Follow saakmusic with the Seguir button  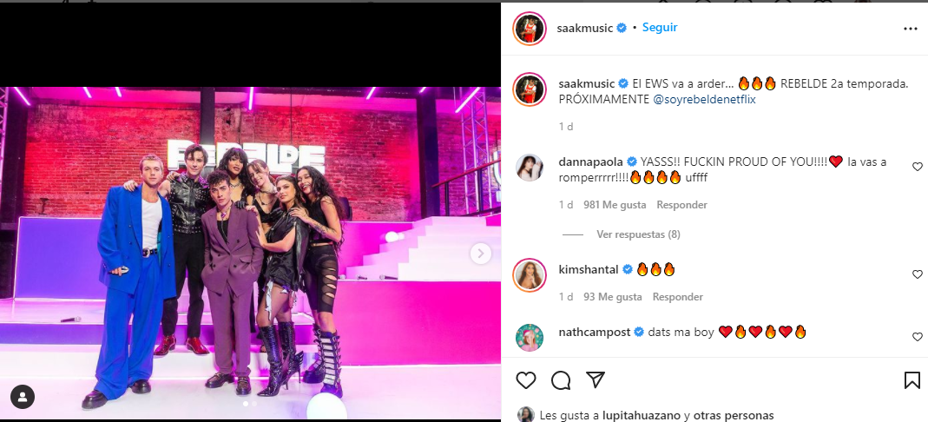pyautogui.click(x=659, y=28)
